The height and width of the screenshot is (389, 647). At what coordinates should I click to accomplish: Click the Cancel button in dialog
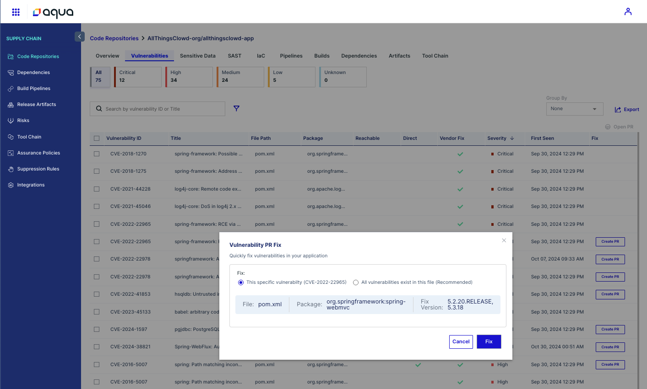[461, 342]
